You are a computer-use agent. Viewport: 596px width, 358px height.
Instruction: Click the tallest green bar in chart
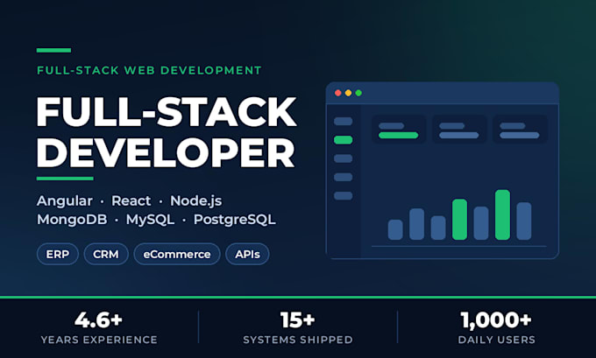(502, 214)
